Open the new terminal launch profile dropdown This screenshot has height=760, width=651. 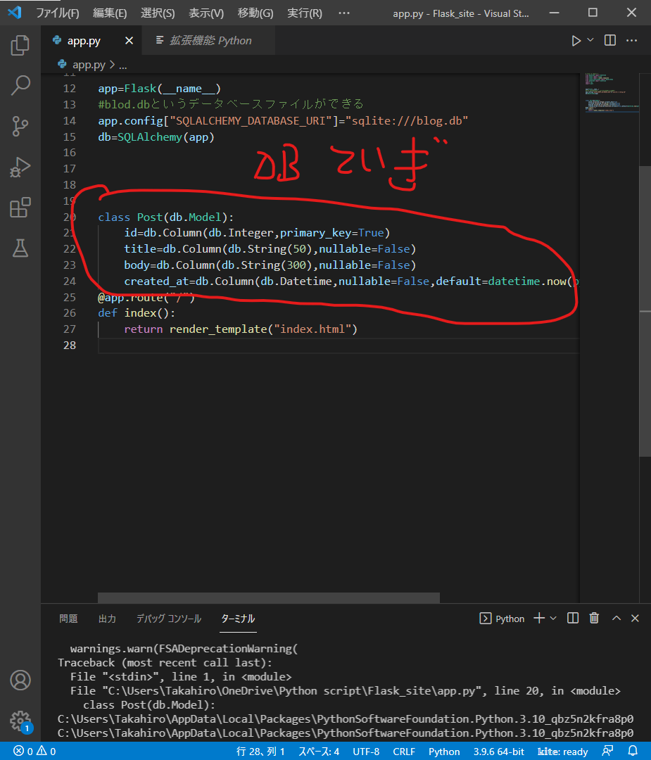pos(553,619)
